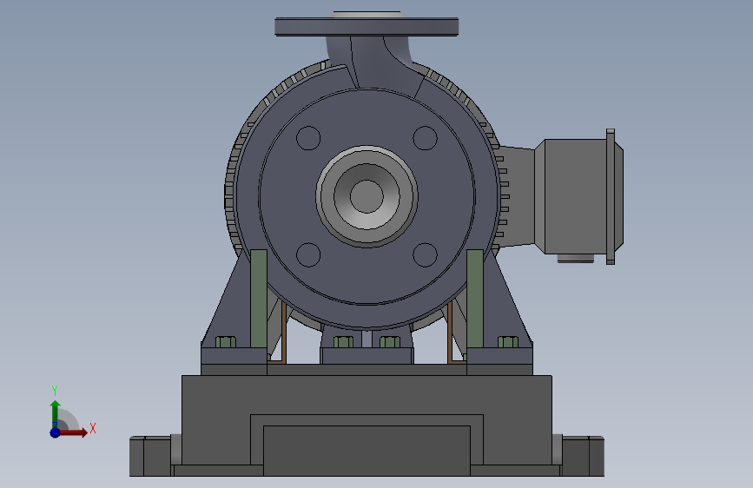Pick the upper-left bolt hole on the suction flange

308,138
